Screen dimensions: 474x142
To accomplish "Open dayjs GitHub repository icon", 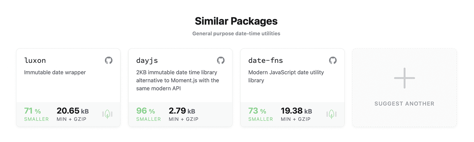I will (x=221, y=60).
